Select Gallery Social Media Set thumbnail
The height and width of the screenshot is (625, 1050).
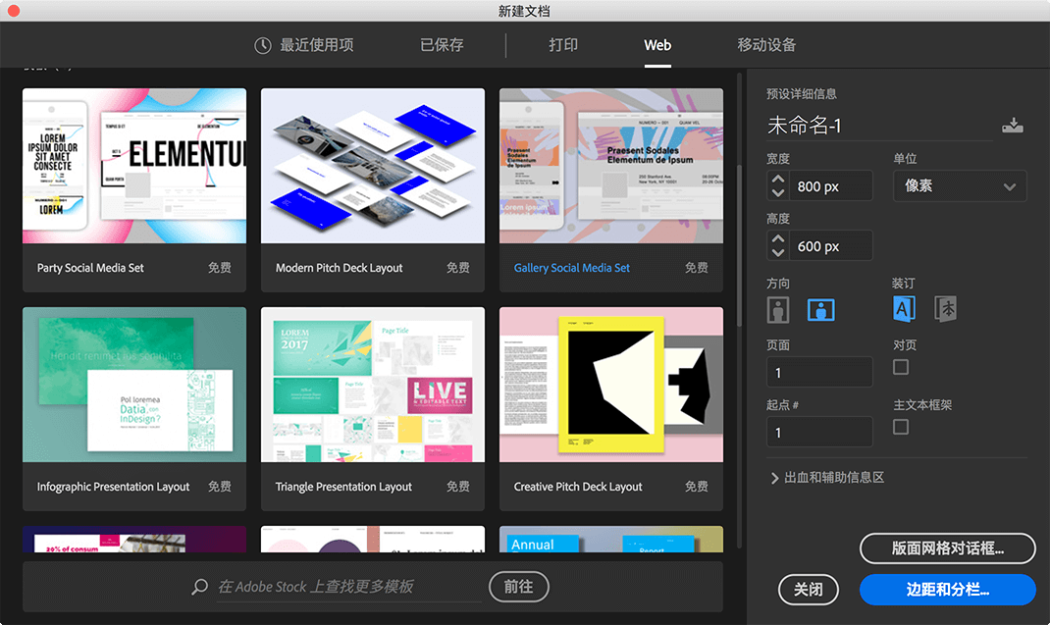(x=611, y=166)
